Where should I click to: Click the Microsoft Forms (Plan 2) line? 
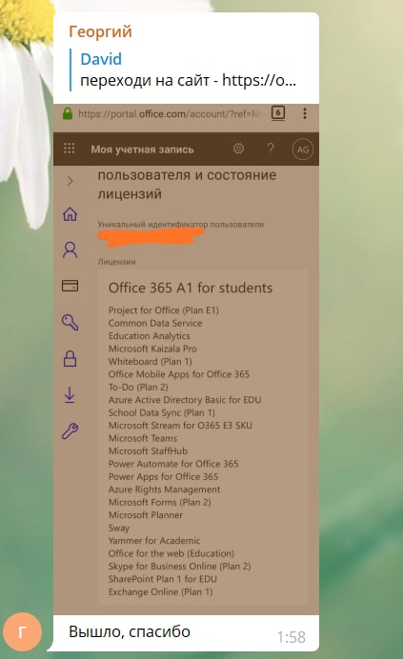pos(160,502)
